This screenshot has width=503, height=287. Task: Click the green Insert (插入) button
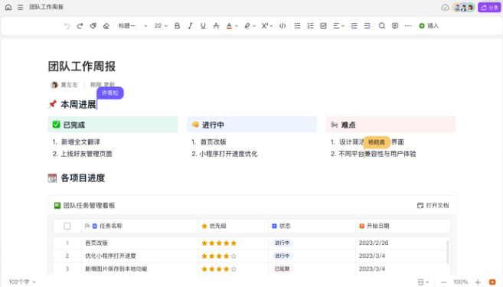click(x=429, y=26)
